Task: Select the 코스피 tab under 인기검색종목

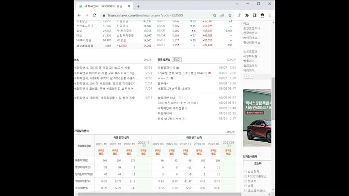Action: pyautogui.click(x=257, y=163)
